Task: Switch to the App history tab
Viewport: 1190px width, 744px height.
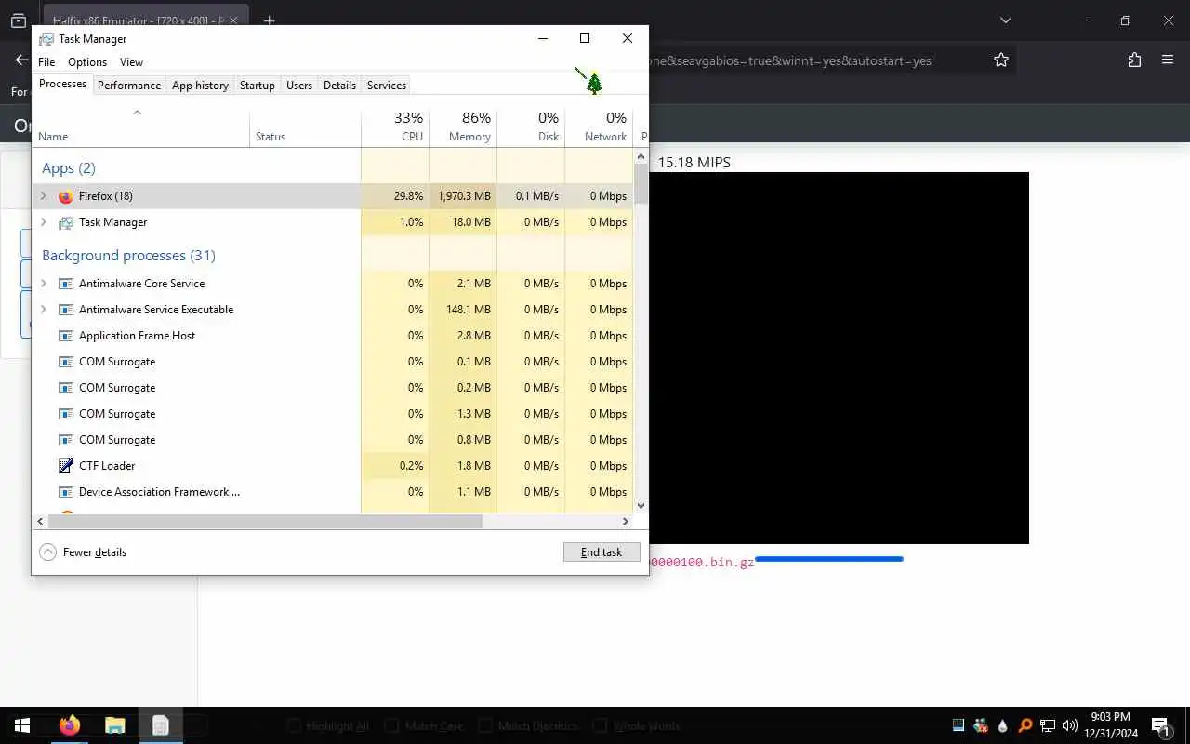Action: click(200, 86)
